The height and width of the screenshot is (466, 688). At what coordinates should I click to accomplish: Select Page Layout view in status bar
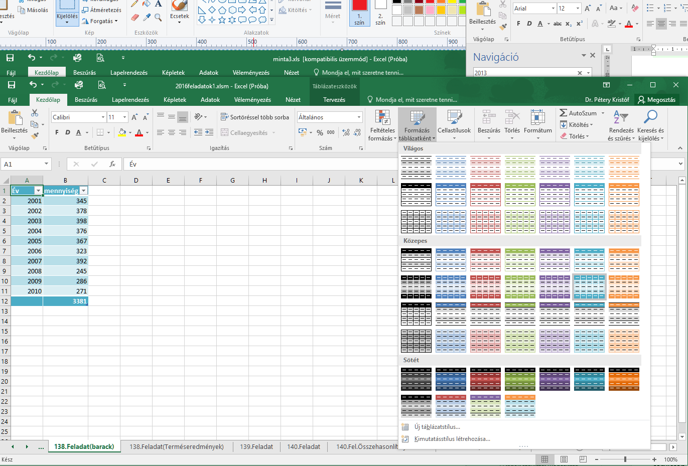(x=564, y=459)
